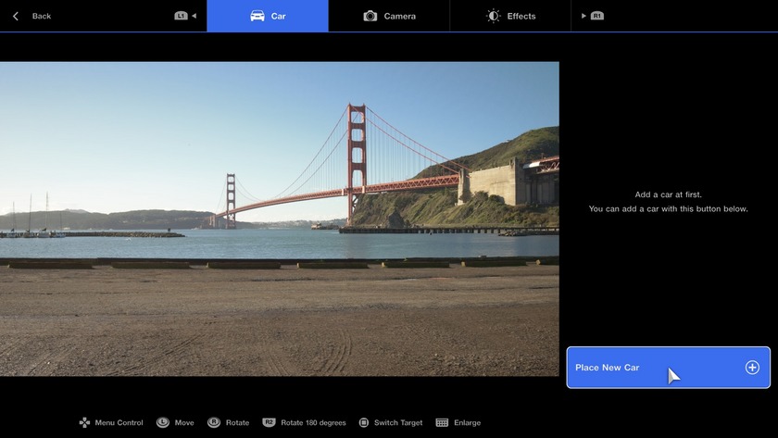Click the Switch Target button icon
The image size is (778, 438).
364,422
